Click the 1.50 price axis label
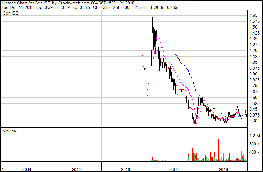263x172 pixels. click(x=253, y=27)
